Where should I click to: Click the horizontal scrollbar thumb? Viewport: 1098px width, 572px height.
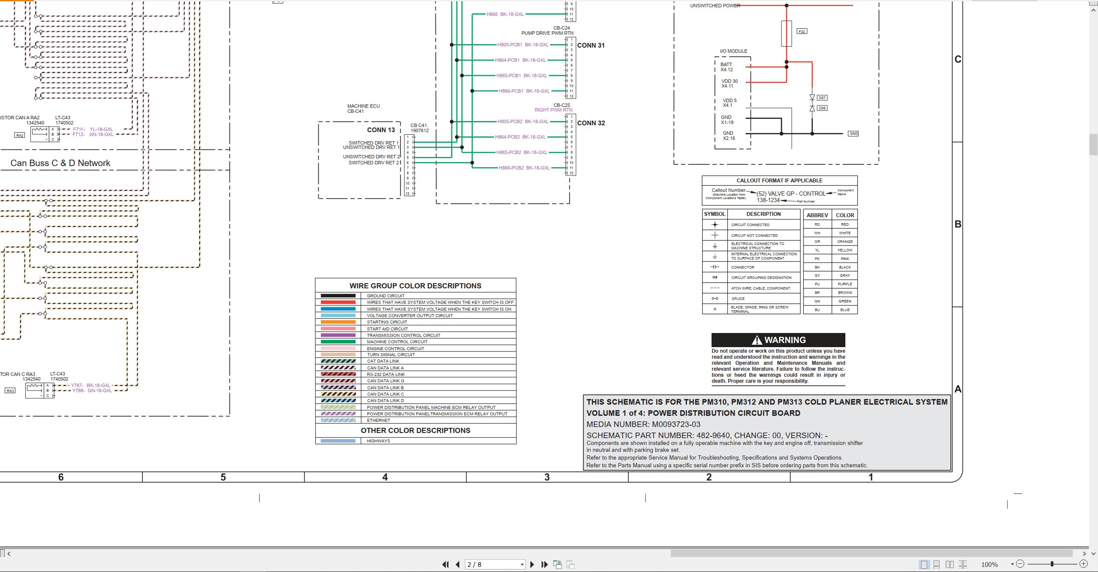(872, 554)
